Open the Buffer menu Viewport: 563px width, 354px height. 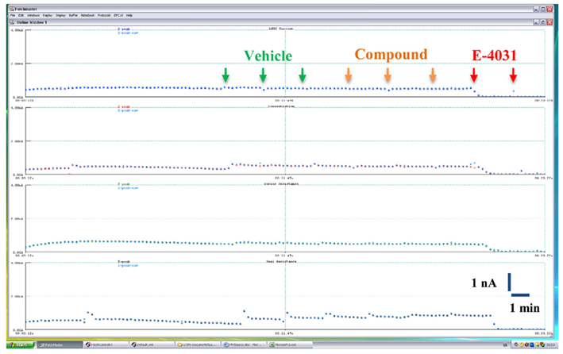[x=73, y=15]
